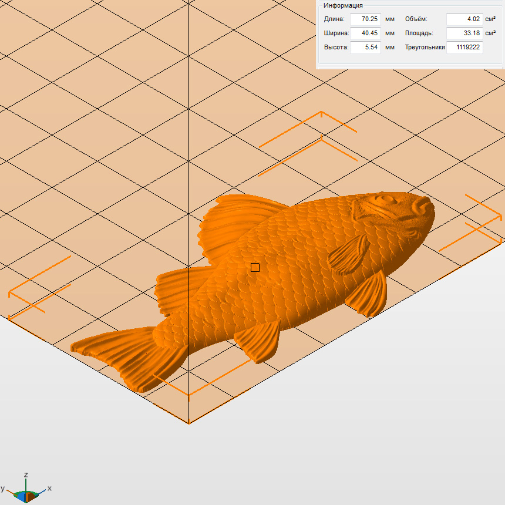
Task: Click the Объём value field
Action: [x=464, y=19]
